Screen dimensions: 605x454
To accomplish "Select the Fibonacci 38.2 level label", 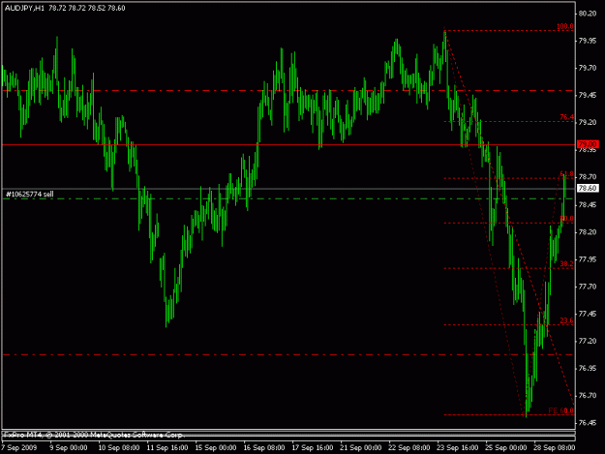I will (x=566, y=264).
